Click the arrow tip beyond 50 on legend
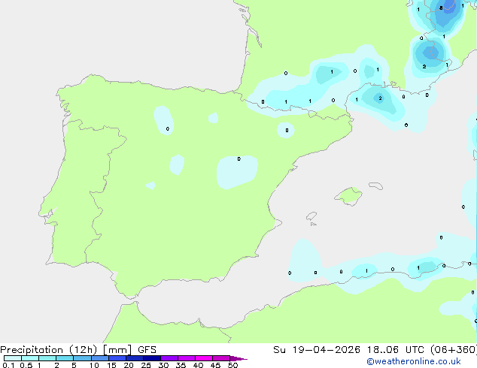The image size is (477, 368). point(238,358)
